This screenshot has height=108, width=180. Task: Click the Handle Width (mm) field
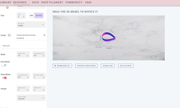[x=39, y=89]
